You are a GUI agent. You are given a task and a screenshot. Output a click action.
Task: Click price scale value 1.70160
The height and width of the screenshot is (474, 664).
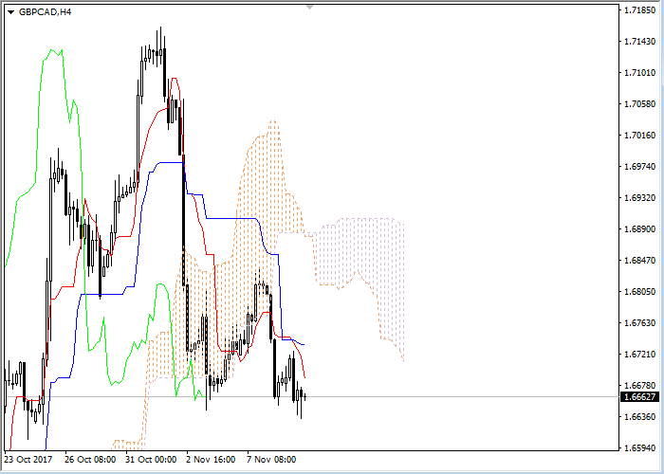pyautogui.click(x=640, y=136)
